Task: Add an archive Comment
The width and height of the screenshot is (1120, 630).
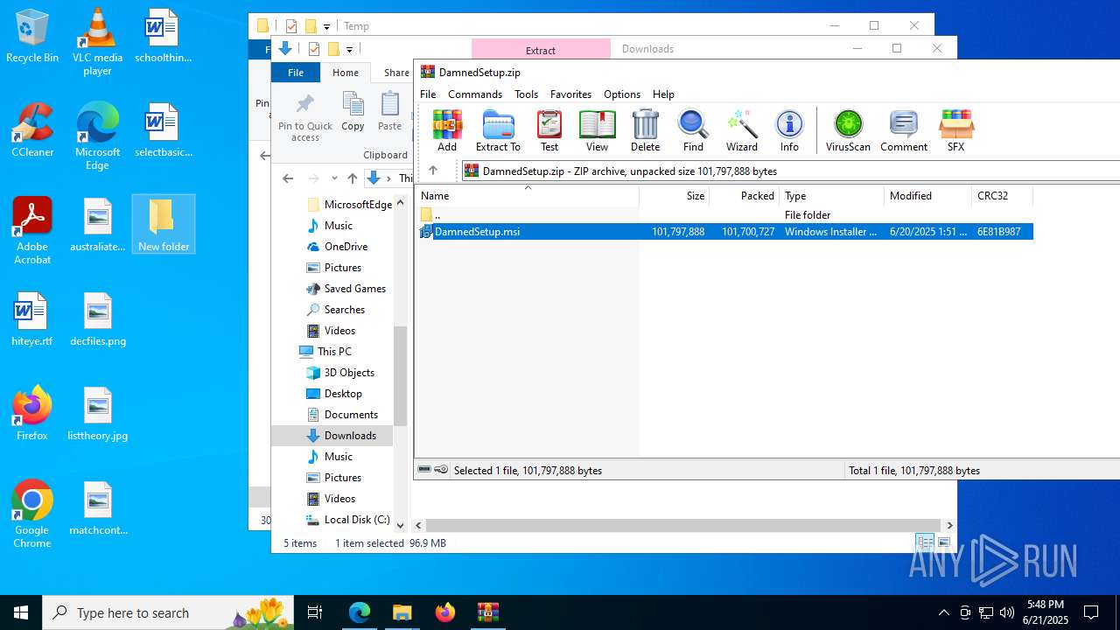Action: coord(904,131)
